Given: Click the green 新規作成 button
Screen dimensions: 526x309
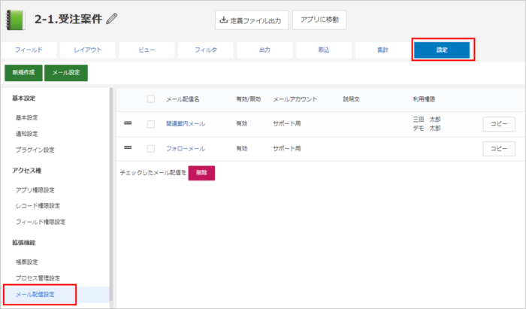Looking at the screenshot, I should click(23, 73).
